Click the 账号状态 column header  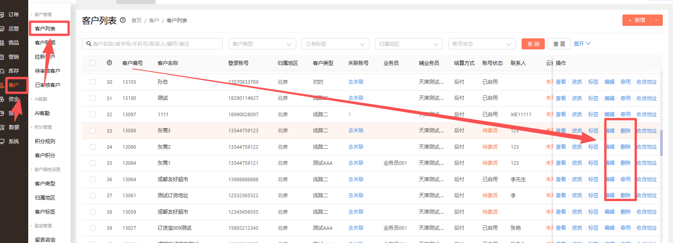coord(493,63)
